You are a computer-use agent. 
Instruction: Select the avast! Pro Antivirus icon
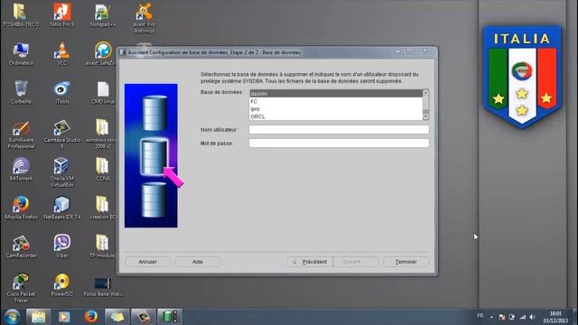(x=144, y=18)
